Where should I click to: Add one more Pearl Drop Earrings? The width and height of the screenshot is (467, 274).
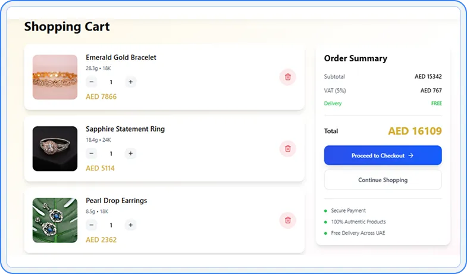[131, 225]
